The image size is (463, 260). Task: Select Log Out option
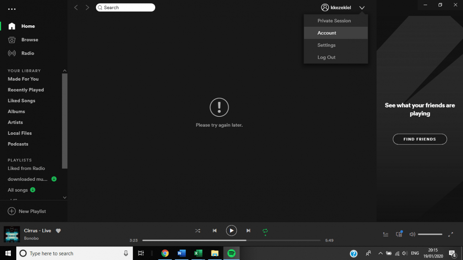pos(336,57)
